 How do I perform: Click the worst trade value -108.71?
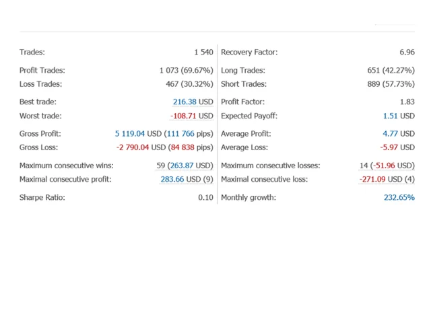183,116
